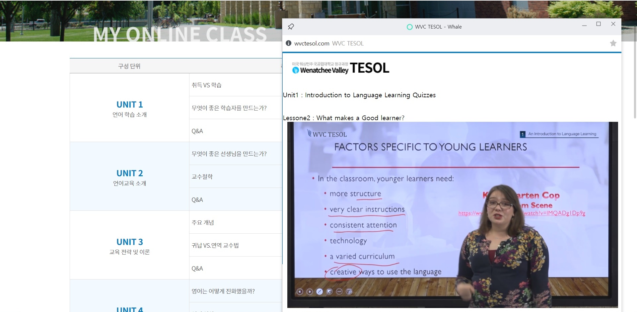Screen dimensions: 637x312
Task: Click the '구성 단위' column header
Action: pyautogui.click(x=129, y=66)
